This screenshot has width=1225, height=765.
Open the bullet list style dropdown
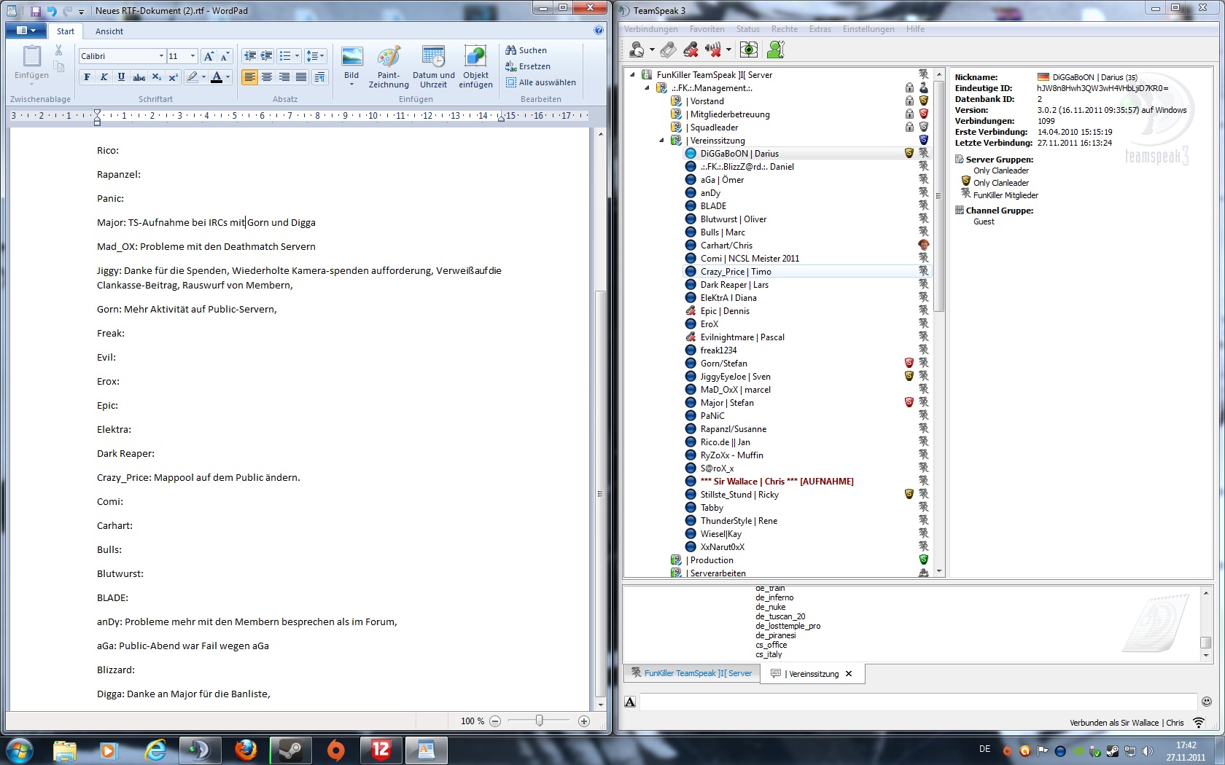pos(297,56)
